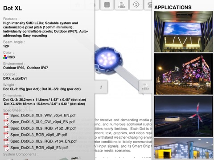Tap the 'Spec Sheet :' label
This screenshot has height=160, width=214.
(13, 110)
